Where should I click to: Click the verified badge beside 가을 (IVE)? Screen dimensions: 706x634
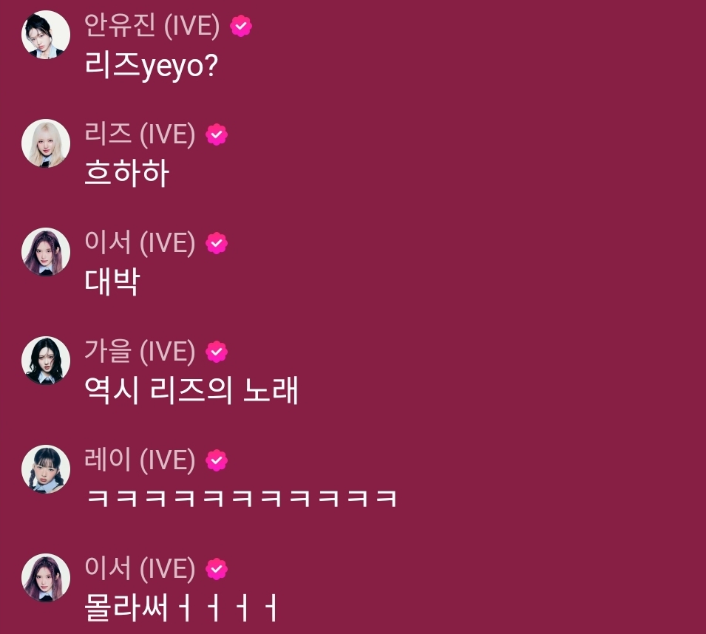coord(217,352)
